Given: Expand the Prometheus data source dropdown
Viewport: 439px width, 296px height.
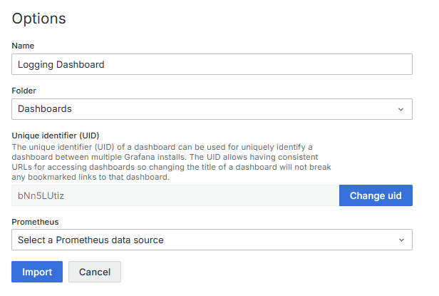Looking at the screenshot, I should pyautogui.click(x=212, y=240).
